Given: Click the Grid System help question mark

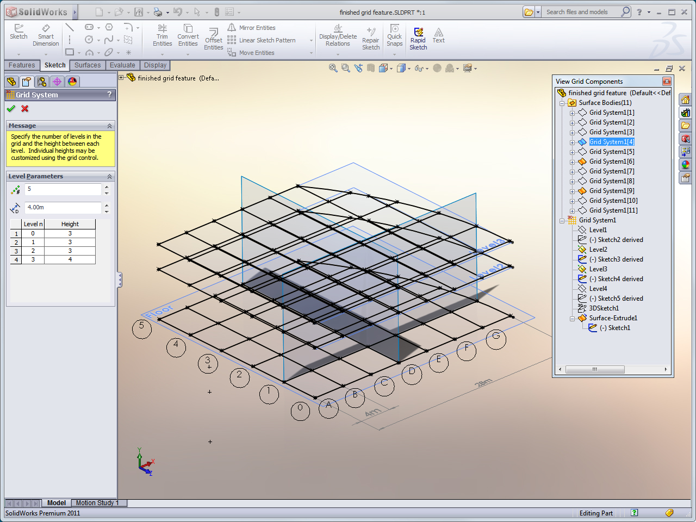Looking at the screenshot, I should (x=109, y=94).
